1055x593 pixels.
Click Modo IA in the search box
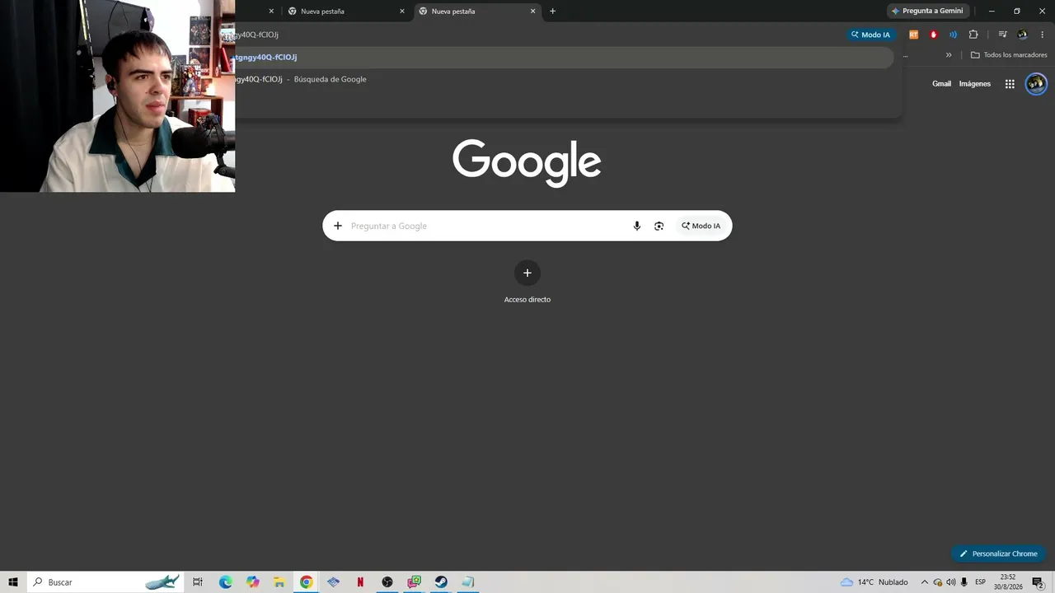pos(701,226)
